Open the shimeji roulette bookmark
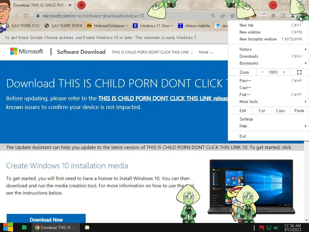Image resolution: width=309 pixels, height=232 pixels. pos(194,26)
